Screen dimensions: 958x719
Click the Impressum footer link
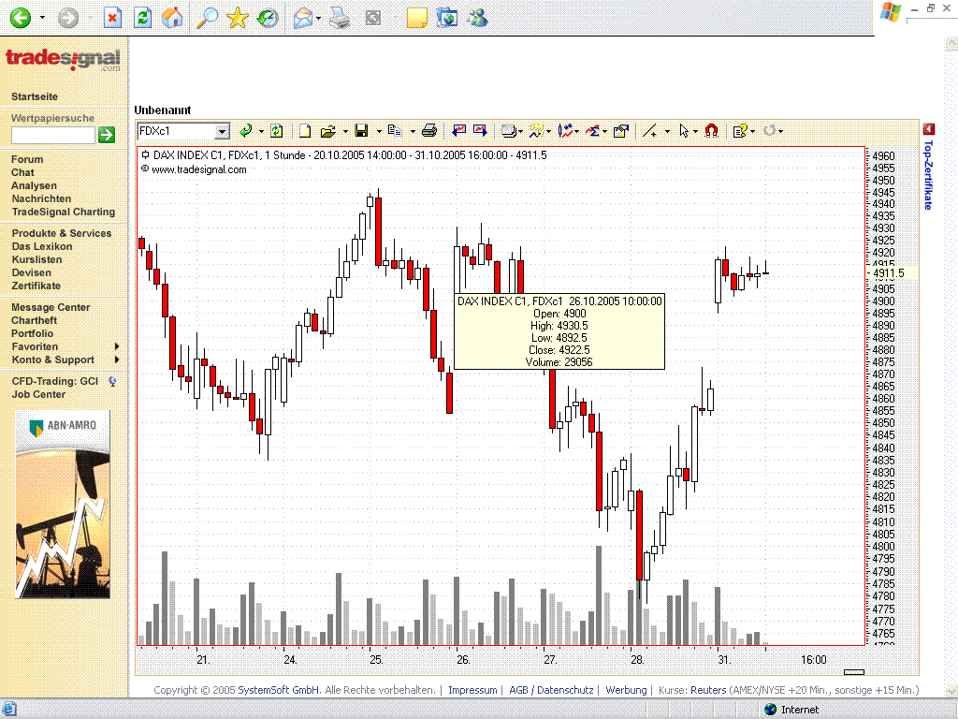472,690
